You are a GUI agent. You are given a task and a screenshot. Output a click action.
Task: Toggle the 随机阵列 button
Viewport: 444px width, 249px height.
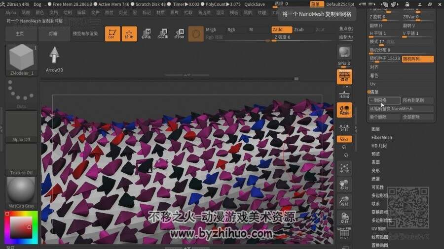click(x=418, y=59)
